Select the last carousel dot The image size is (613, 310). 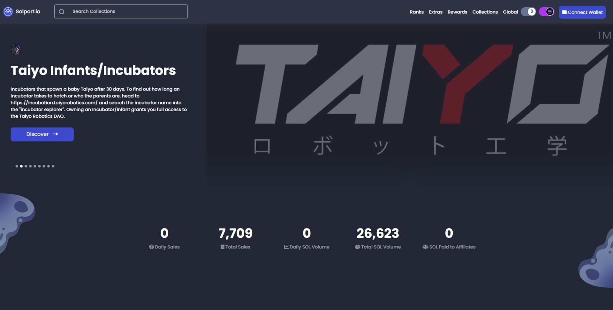(53, 166)
